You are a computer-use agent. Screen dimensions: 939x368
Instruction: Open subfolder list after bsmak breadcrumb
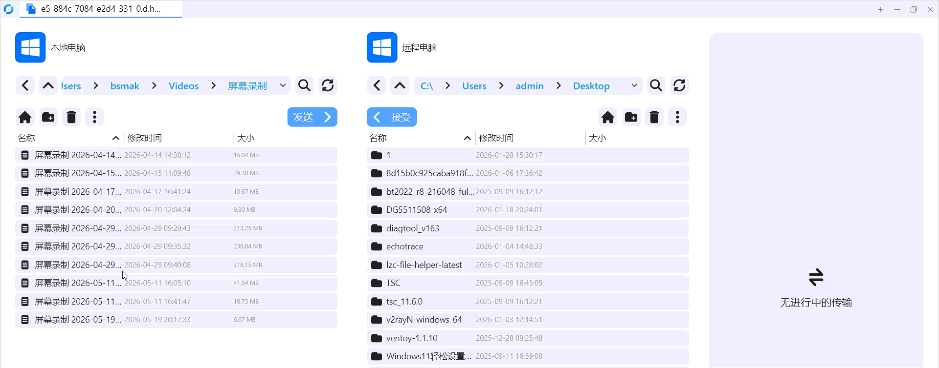click(x=154, y=86)
